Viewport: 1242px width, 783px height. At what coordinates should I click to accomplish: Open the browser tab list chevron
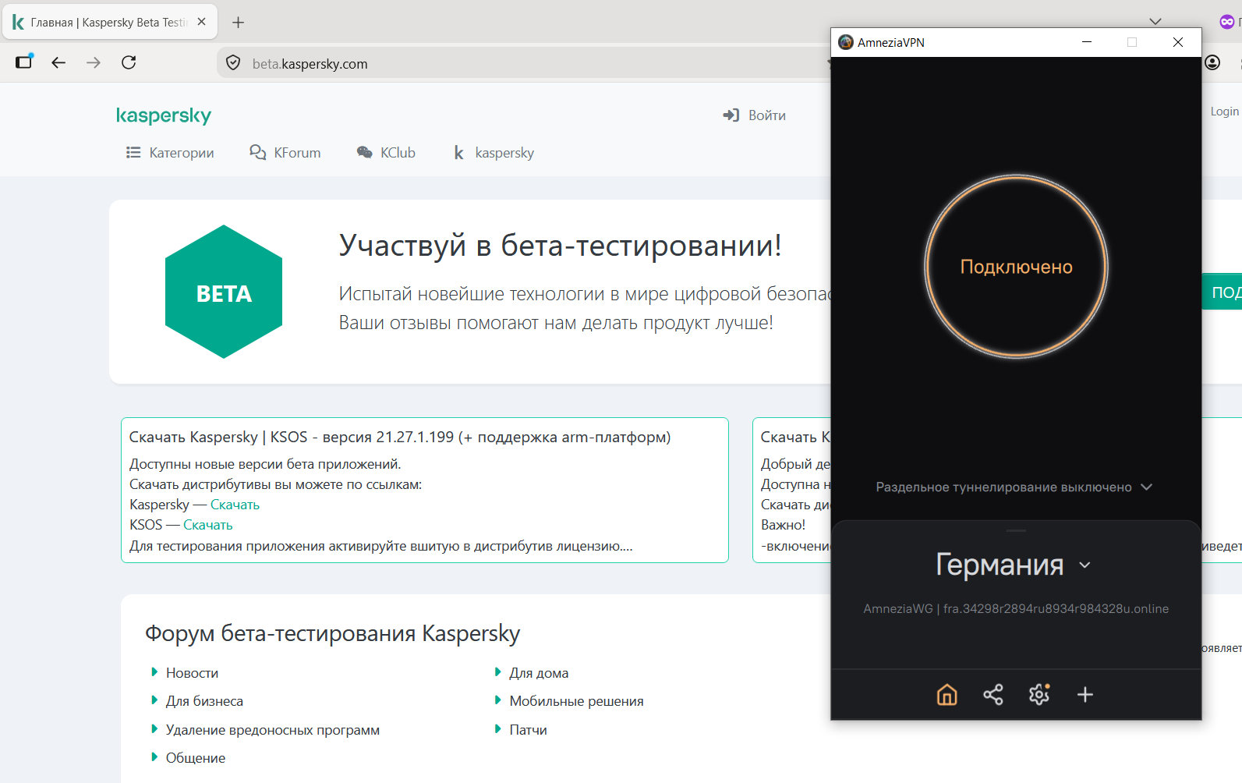1155,22
